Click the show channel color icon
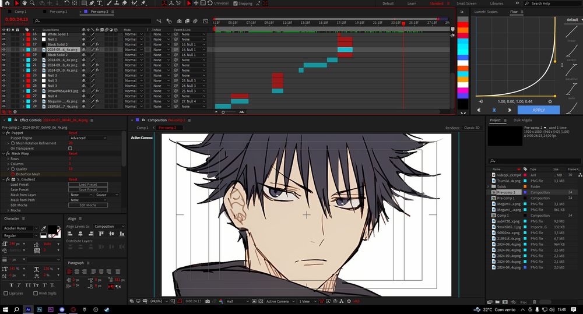 click(x=221, y=301)
